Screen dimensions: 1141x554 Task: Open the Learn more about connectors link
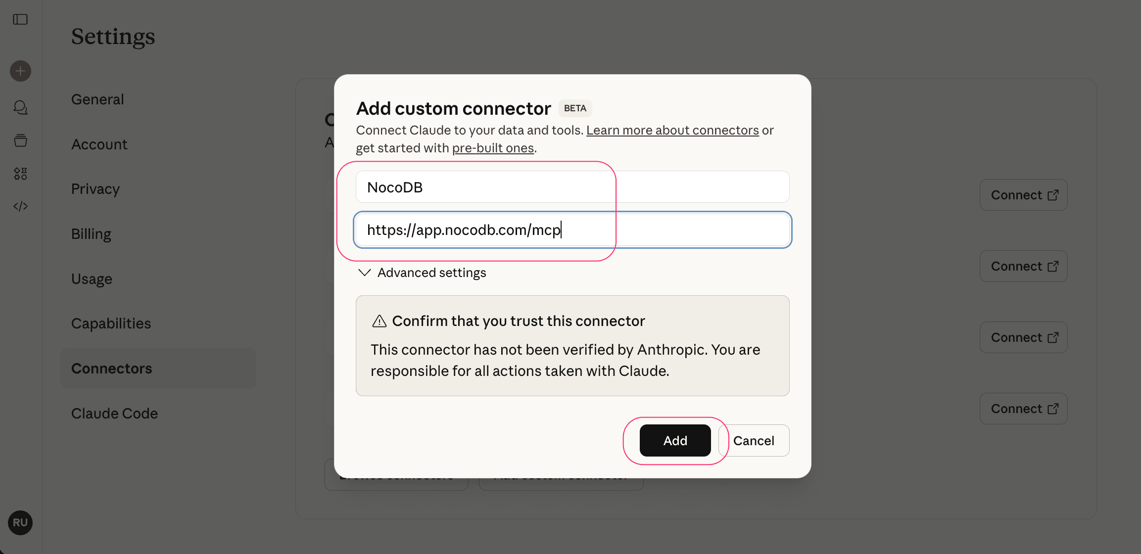click(x=672, y=130)
